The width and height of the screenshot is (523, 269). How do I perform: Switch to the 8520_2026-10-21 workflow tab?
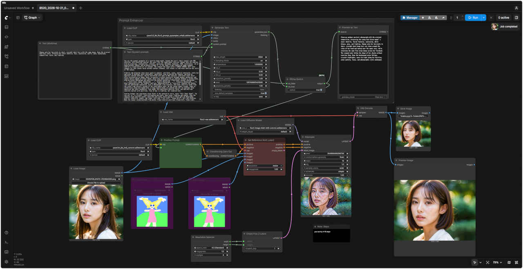[x=56, y=8]
